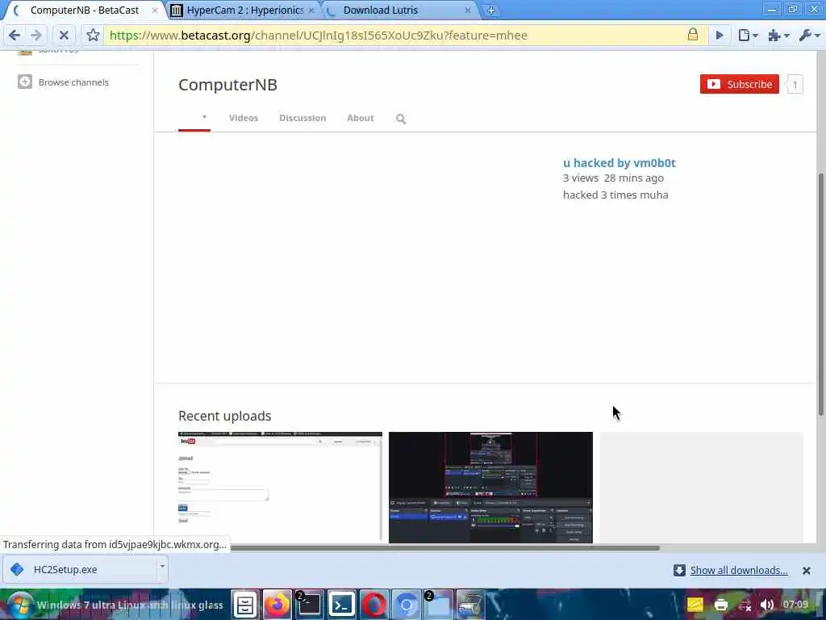Open the printer tray icon

[720, 605]
